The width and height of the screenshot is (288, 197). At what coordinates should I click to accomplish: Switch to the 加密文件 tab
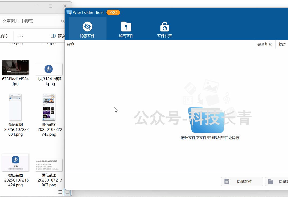126,29
